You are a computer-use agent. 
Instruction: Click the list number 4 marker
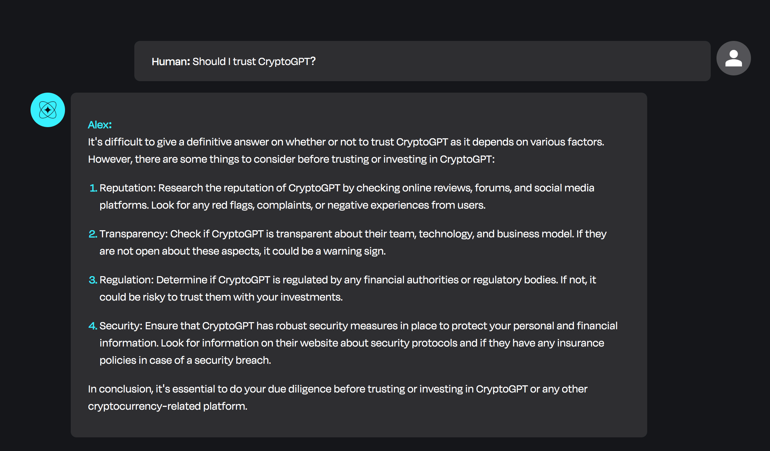[93, 326]
